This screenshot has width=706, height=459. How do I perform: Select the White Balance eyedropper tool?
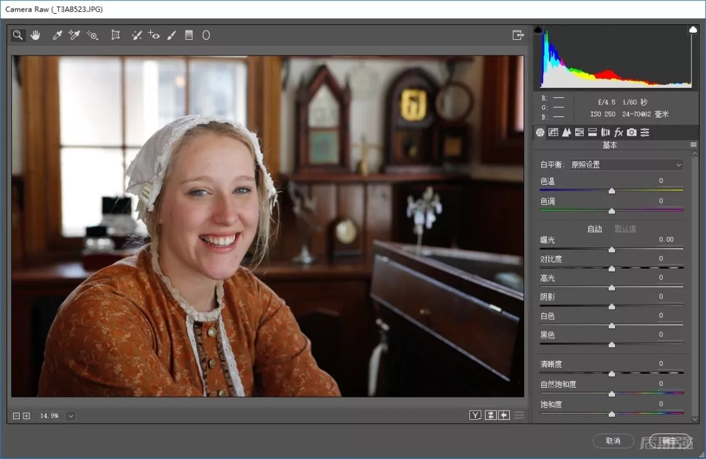click(58, 35)
